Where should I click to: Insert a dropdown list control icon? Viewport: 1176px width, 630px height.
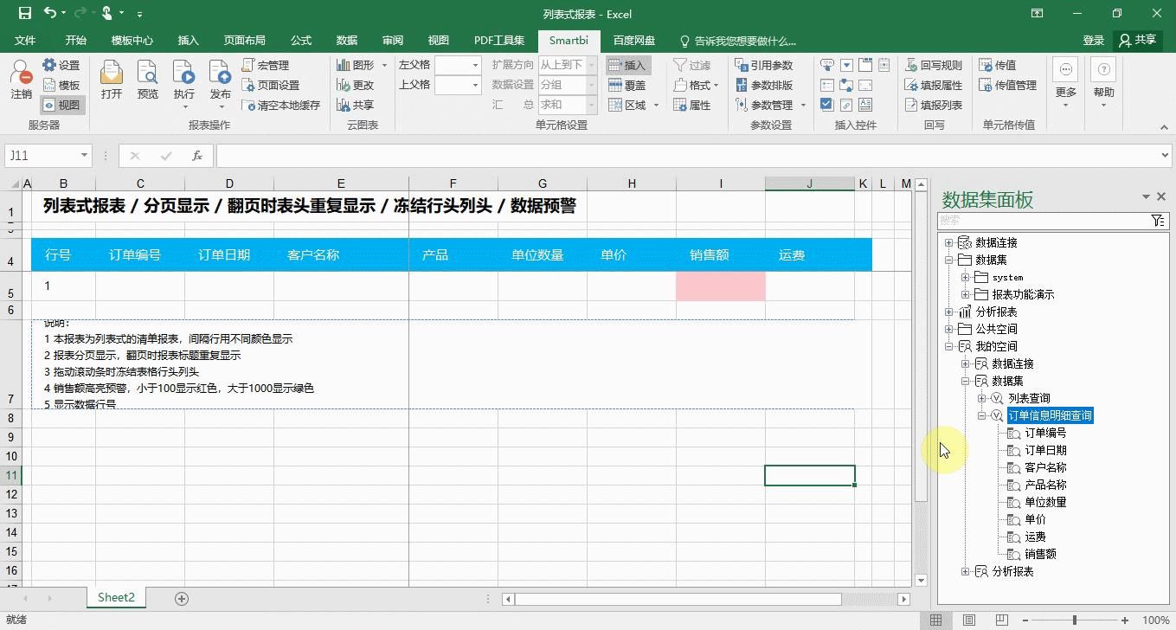click(x=845, y=65)
